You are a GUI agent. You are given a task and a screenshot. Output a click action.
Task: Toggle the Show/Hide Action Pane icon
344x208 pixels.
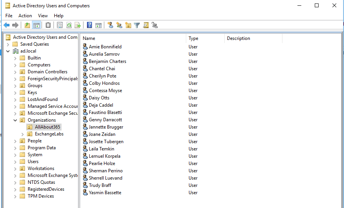click(99, 25)
